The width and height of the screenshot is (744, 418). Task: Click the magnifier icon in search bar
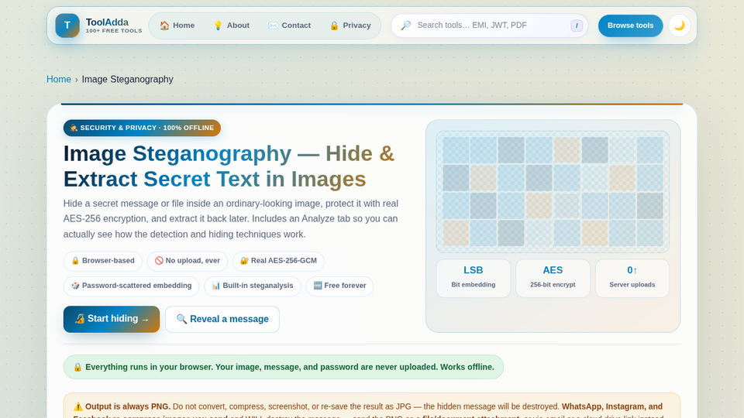tap(405, 26)
